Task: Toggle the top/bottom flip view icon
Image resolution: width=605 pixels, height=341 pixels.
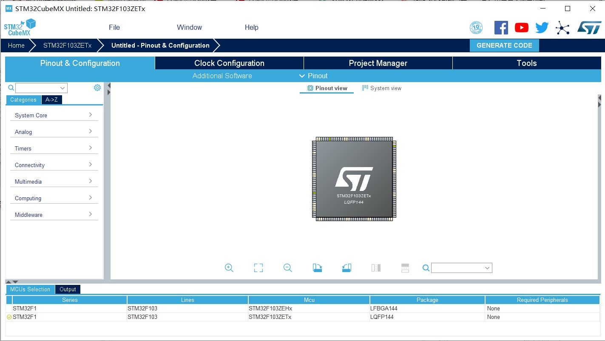Action: (x=376, y=268)
